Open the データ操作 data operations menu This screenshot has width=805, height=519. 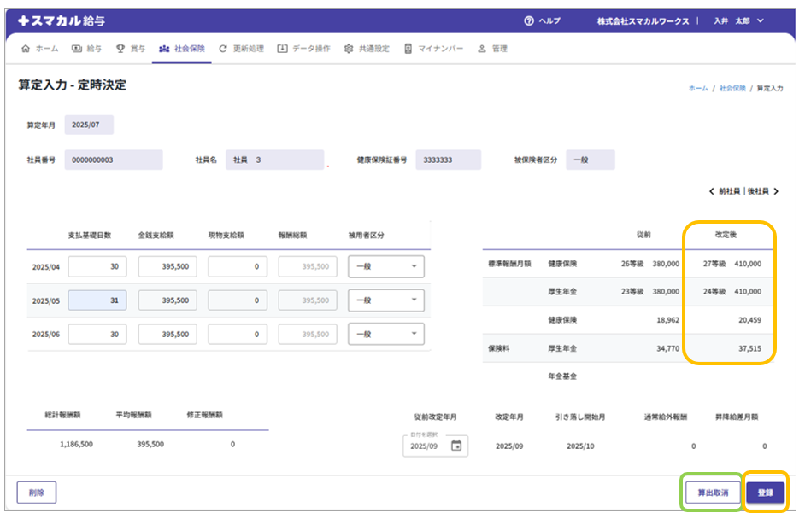[x=304, y=49]
